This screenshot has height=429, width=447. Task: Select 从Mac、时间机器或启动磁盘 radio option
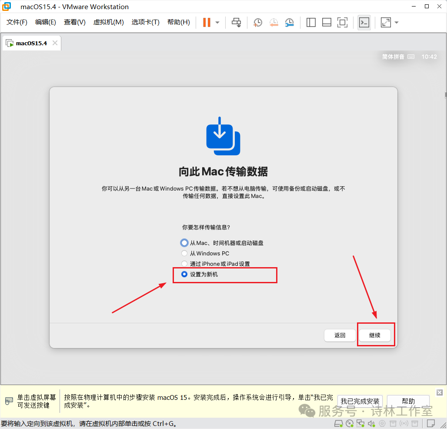184,243
